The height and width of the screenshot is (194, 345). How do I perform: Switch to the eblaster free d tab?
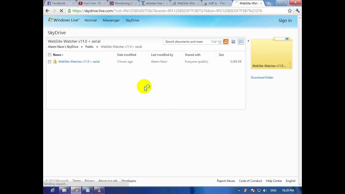pos(155,3)
